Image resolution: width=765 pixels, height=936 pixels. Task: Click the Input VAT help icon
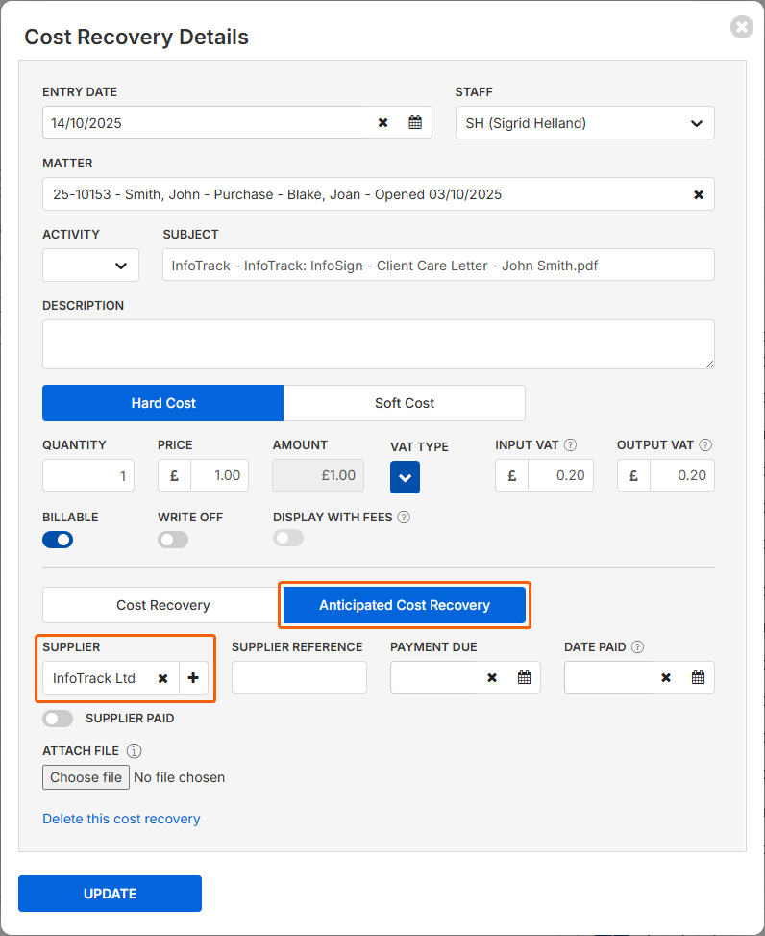pyautogui.click(x=570, y=445)
